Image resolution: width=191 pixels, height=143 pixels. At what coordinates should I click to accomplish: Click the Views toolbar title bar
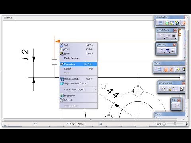pos(170,114)
